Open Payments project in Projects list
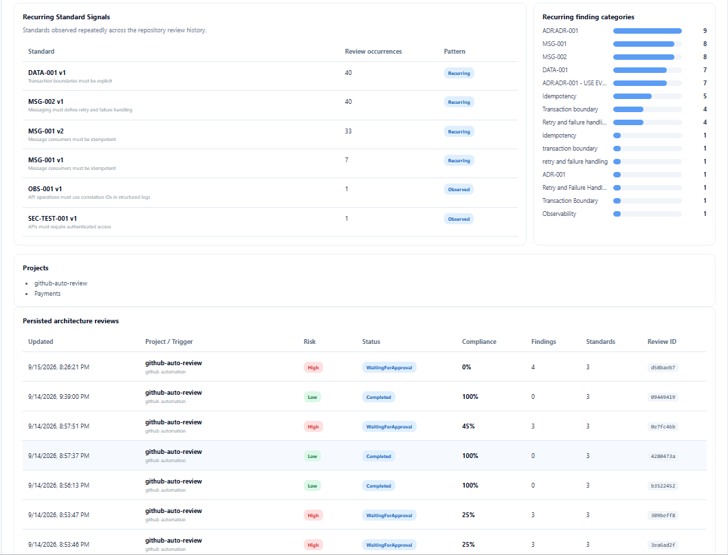728x555 pixels. click(47, 294)
